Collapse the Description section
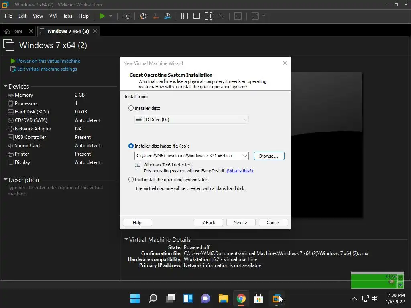Viewport: 411px width, 308px height. click(6, 180)
